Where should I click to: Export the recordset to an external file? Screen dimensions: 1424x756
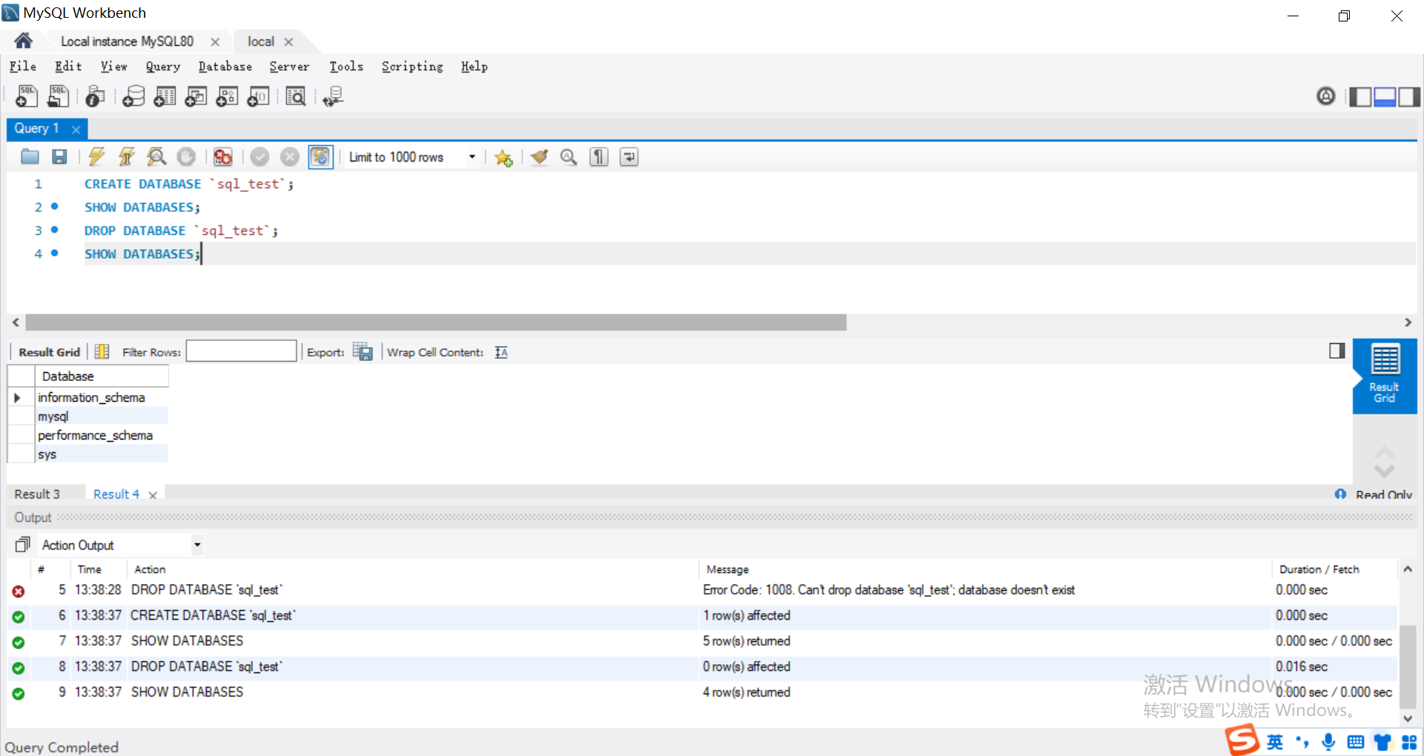click(363, 352)
